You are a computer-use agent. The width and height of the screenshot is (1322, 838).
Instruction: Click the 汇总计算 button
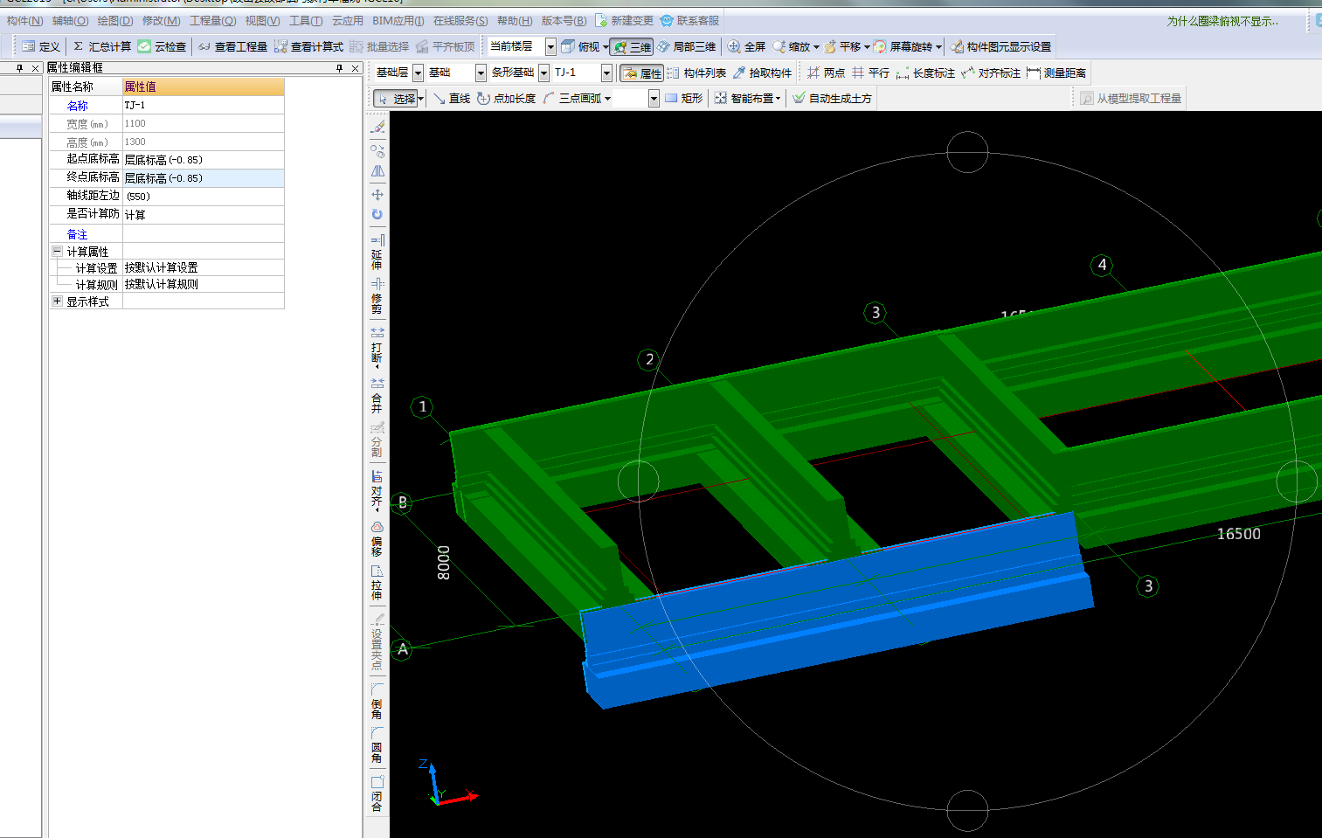pos(101,47)
